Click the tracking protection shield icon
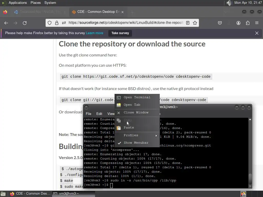 [50, 23]
